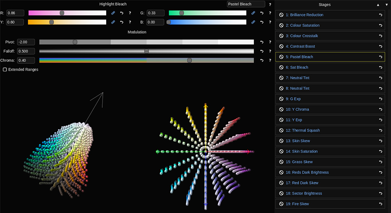This screenshot has width=391, height=213.
Task: Select stage 10: Y Chroma
Action: point(330,110)
